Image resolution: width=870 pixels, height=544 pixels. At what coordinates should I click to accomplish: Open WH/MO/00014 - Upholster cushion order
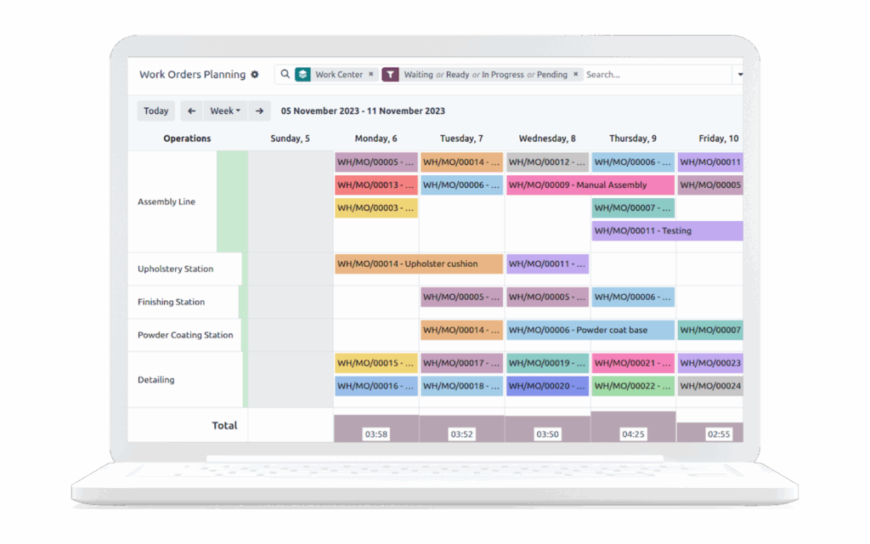[x=419, y=263]
